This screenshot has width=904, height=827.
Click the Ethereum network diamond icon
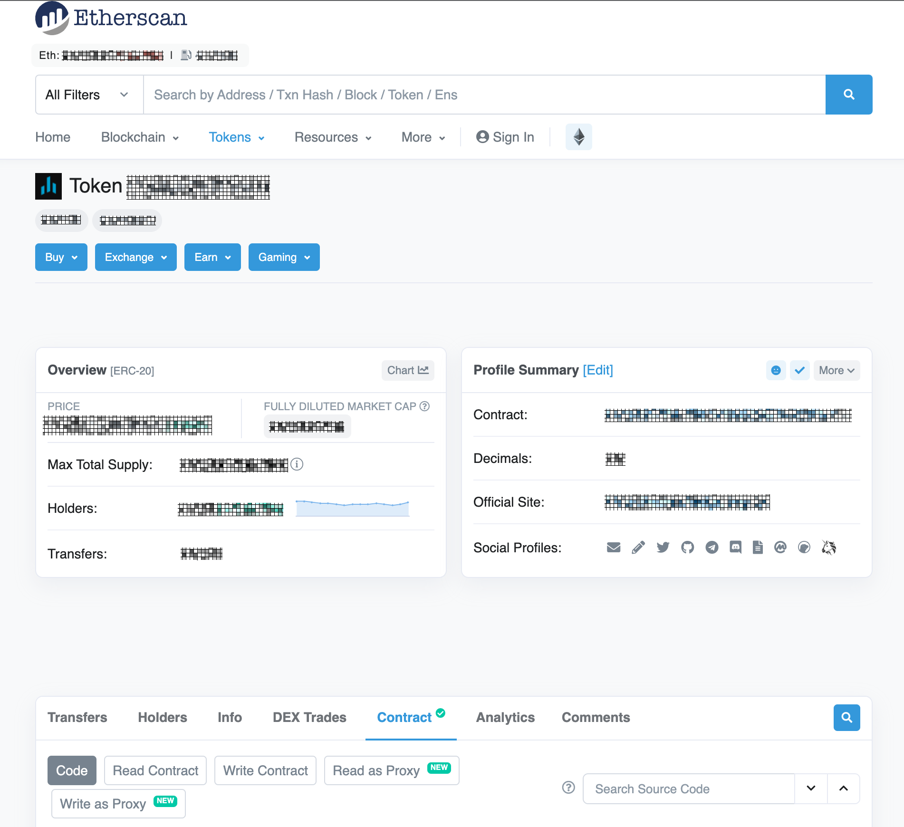pyautogui.click(x=578, y=137)
